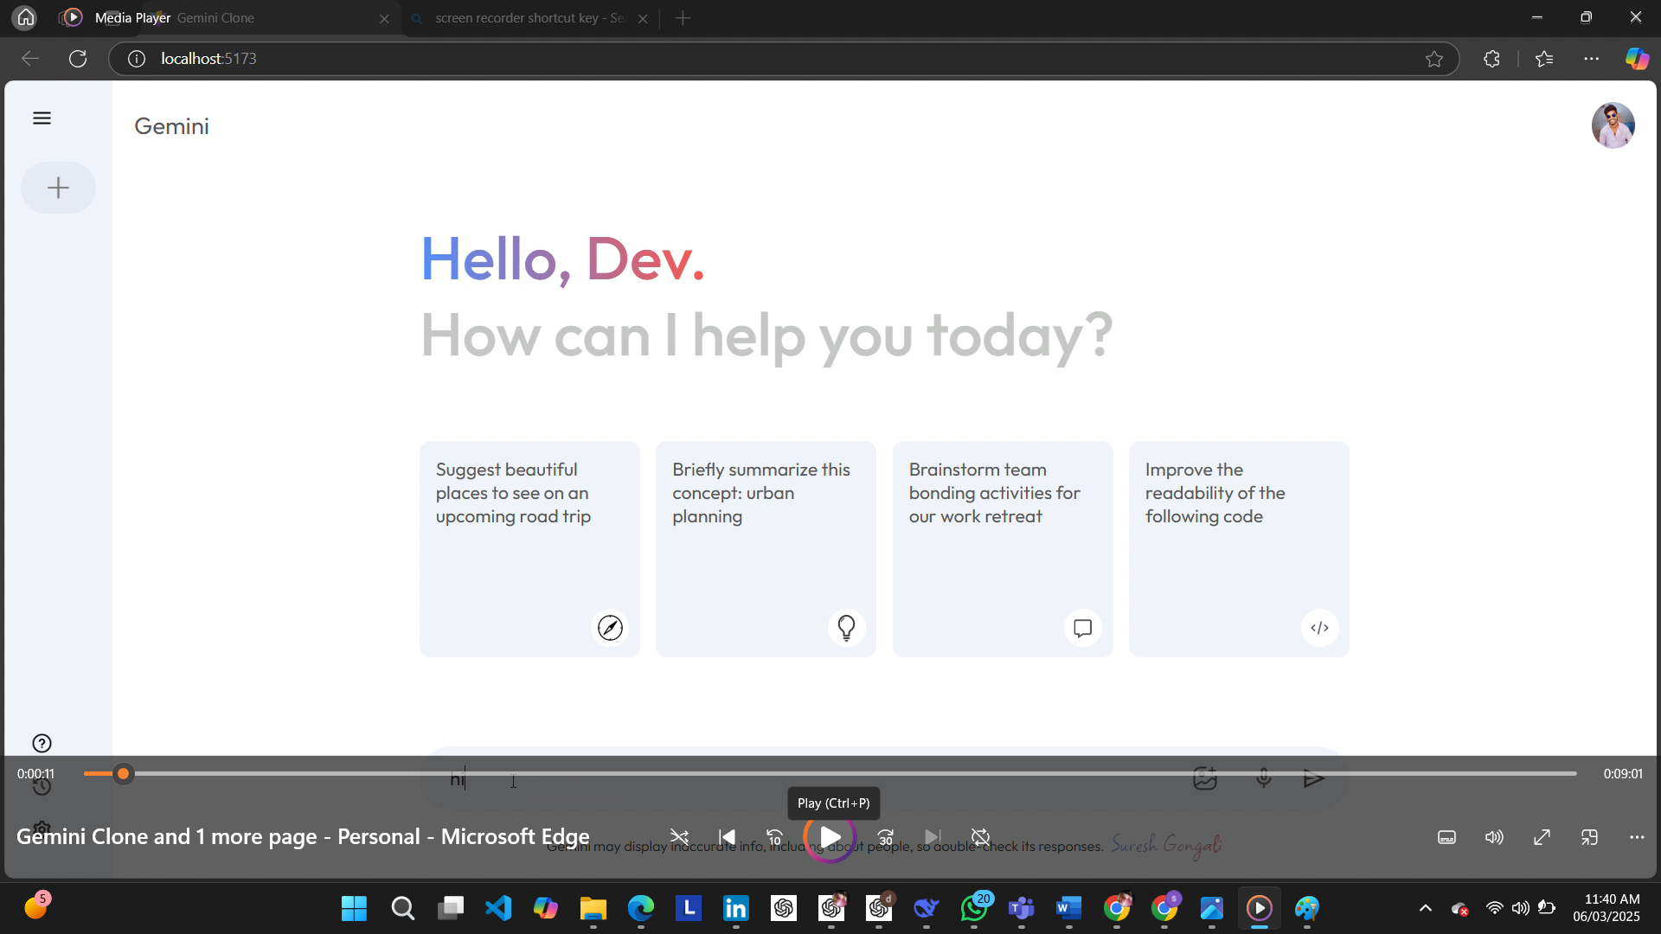
Task: Click the next track button
Action: point(933,837)
